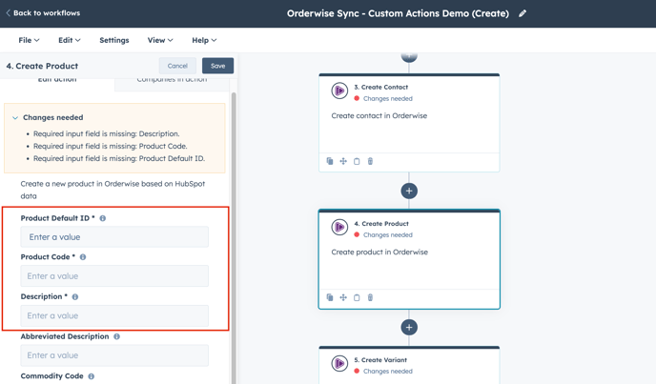Open the 5. Create Variant title
The image size is (656, 384).
[x=380, y=360]
